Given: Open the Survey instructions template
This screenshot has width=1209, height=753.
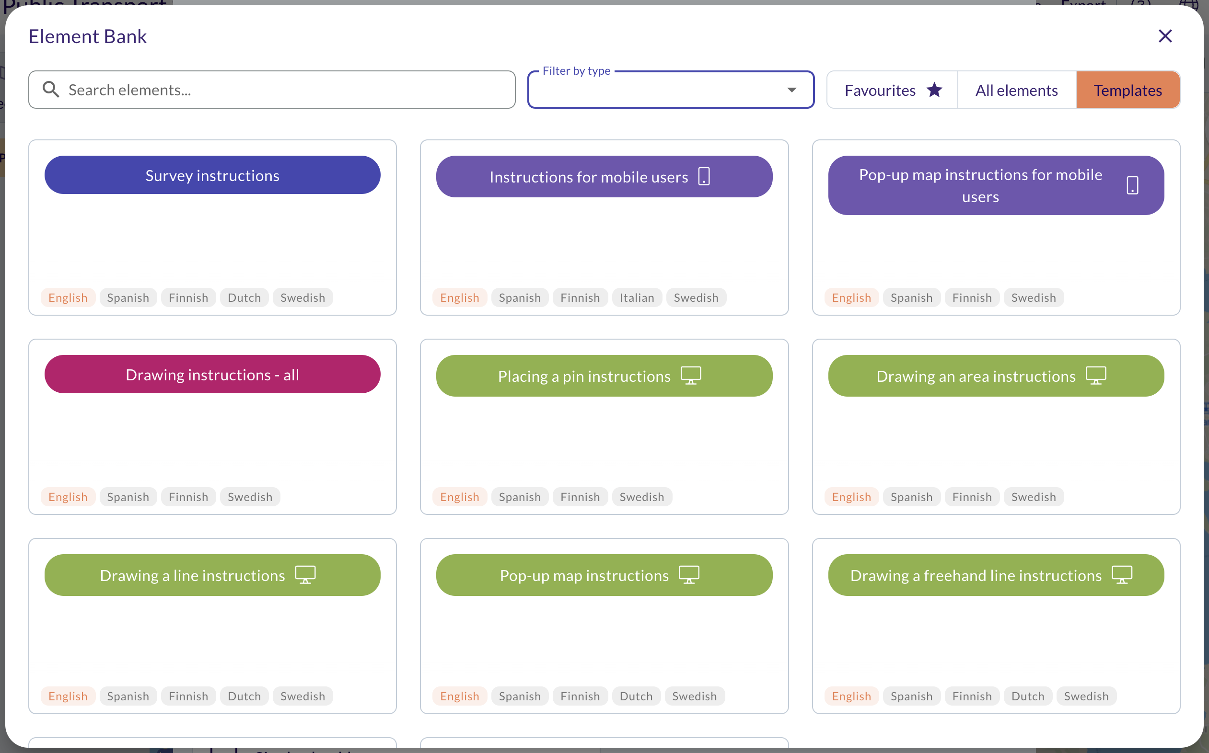Looking at the screenshot, I should click(212, 175).
